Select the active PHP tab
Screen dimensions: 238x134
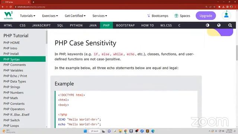(106, 25)
